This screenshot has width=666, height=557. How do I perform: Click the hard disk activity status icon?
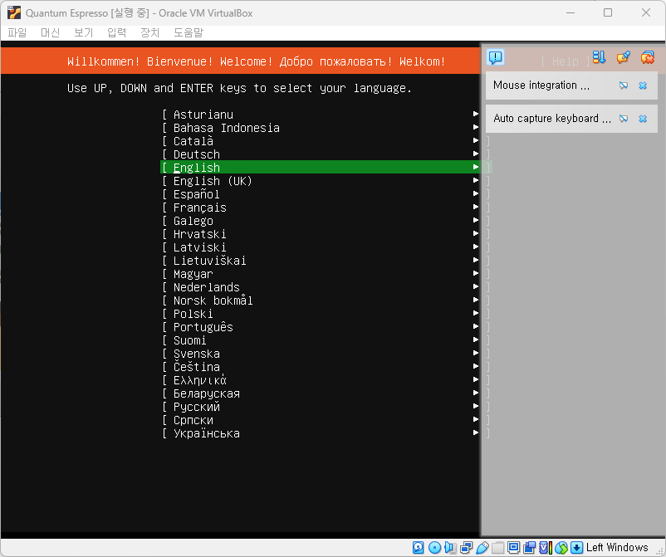click(x=418, y=548)
